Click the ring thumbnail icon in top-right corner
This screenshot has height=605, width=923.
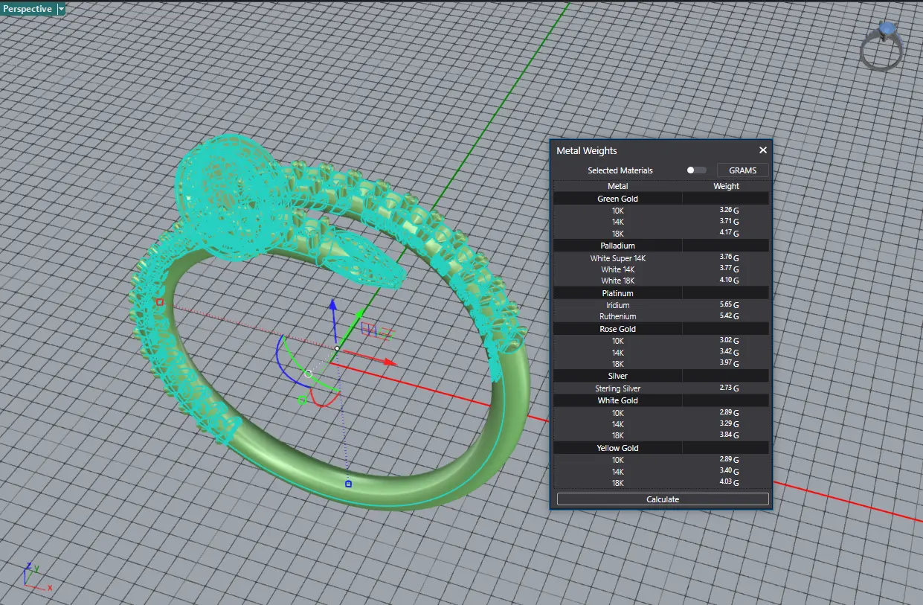pyautogui.click(x=882, y=45)
